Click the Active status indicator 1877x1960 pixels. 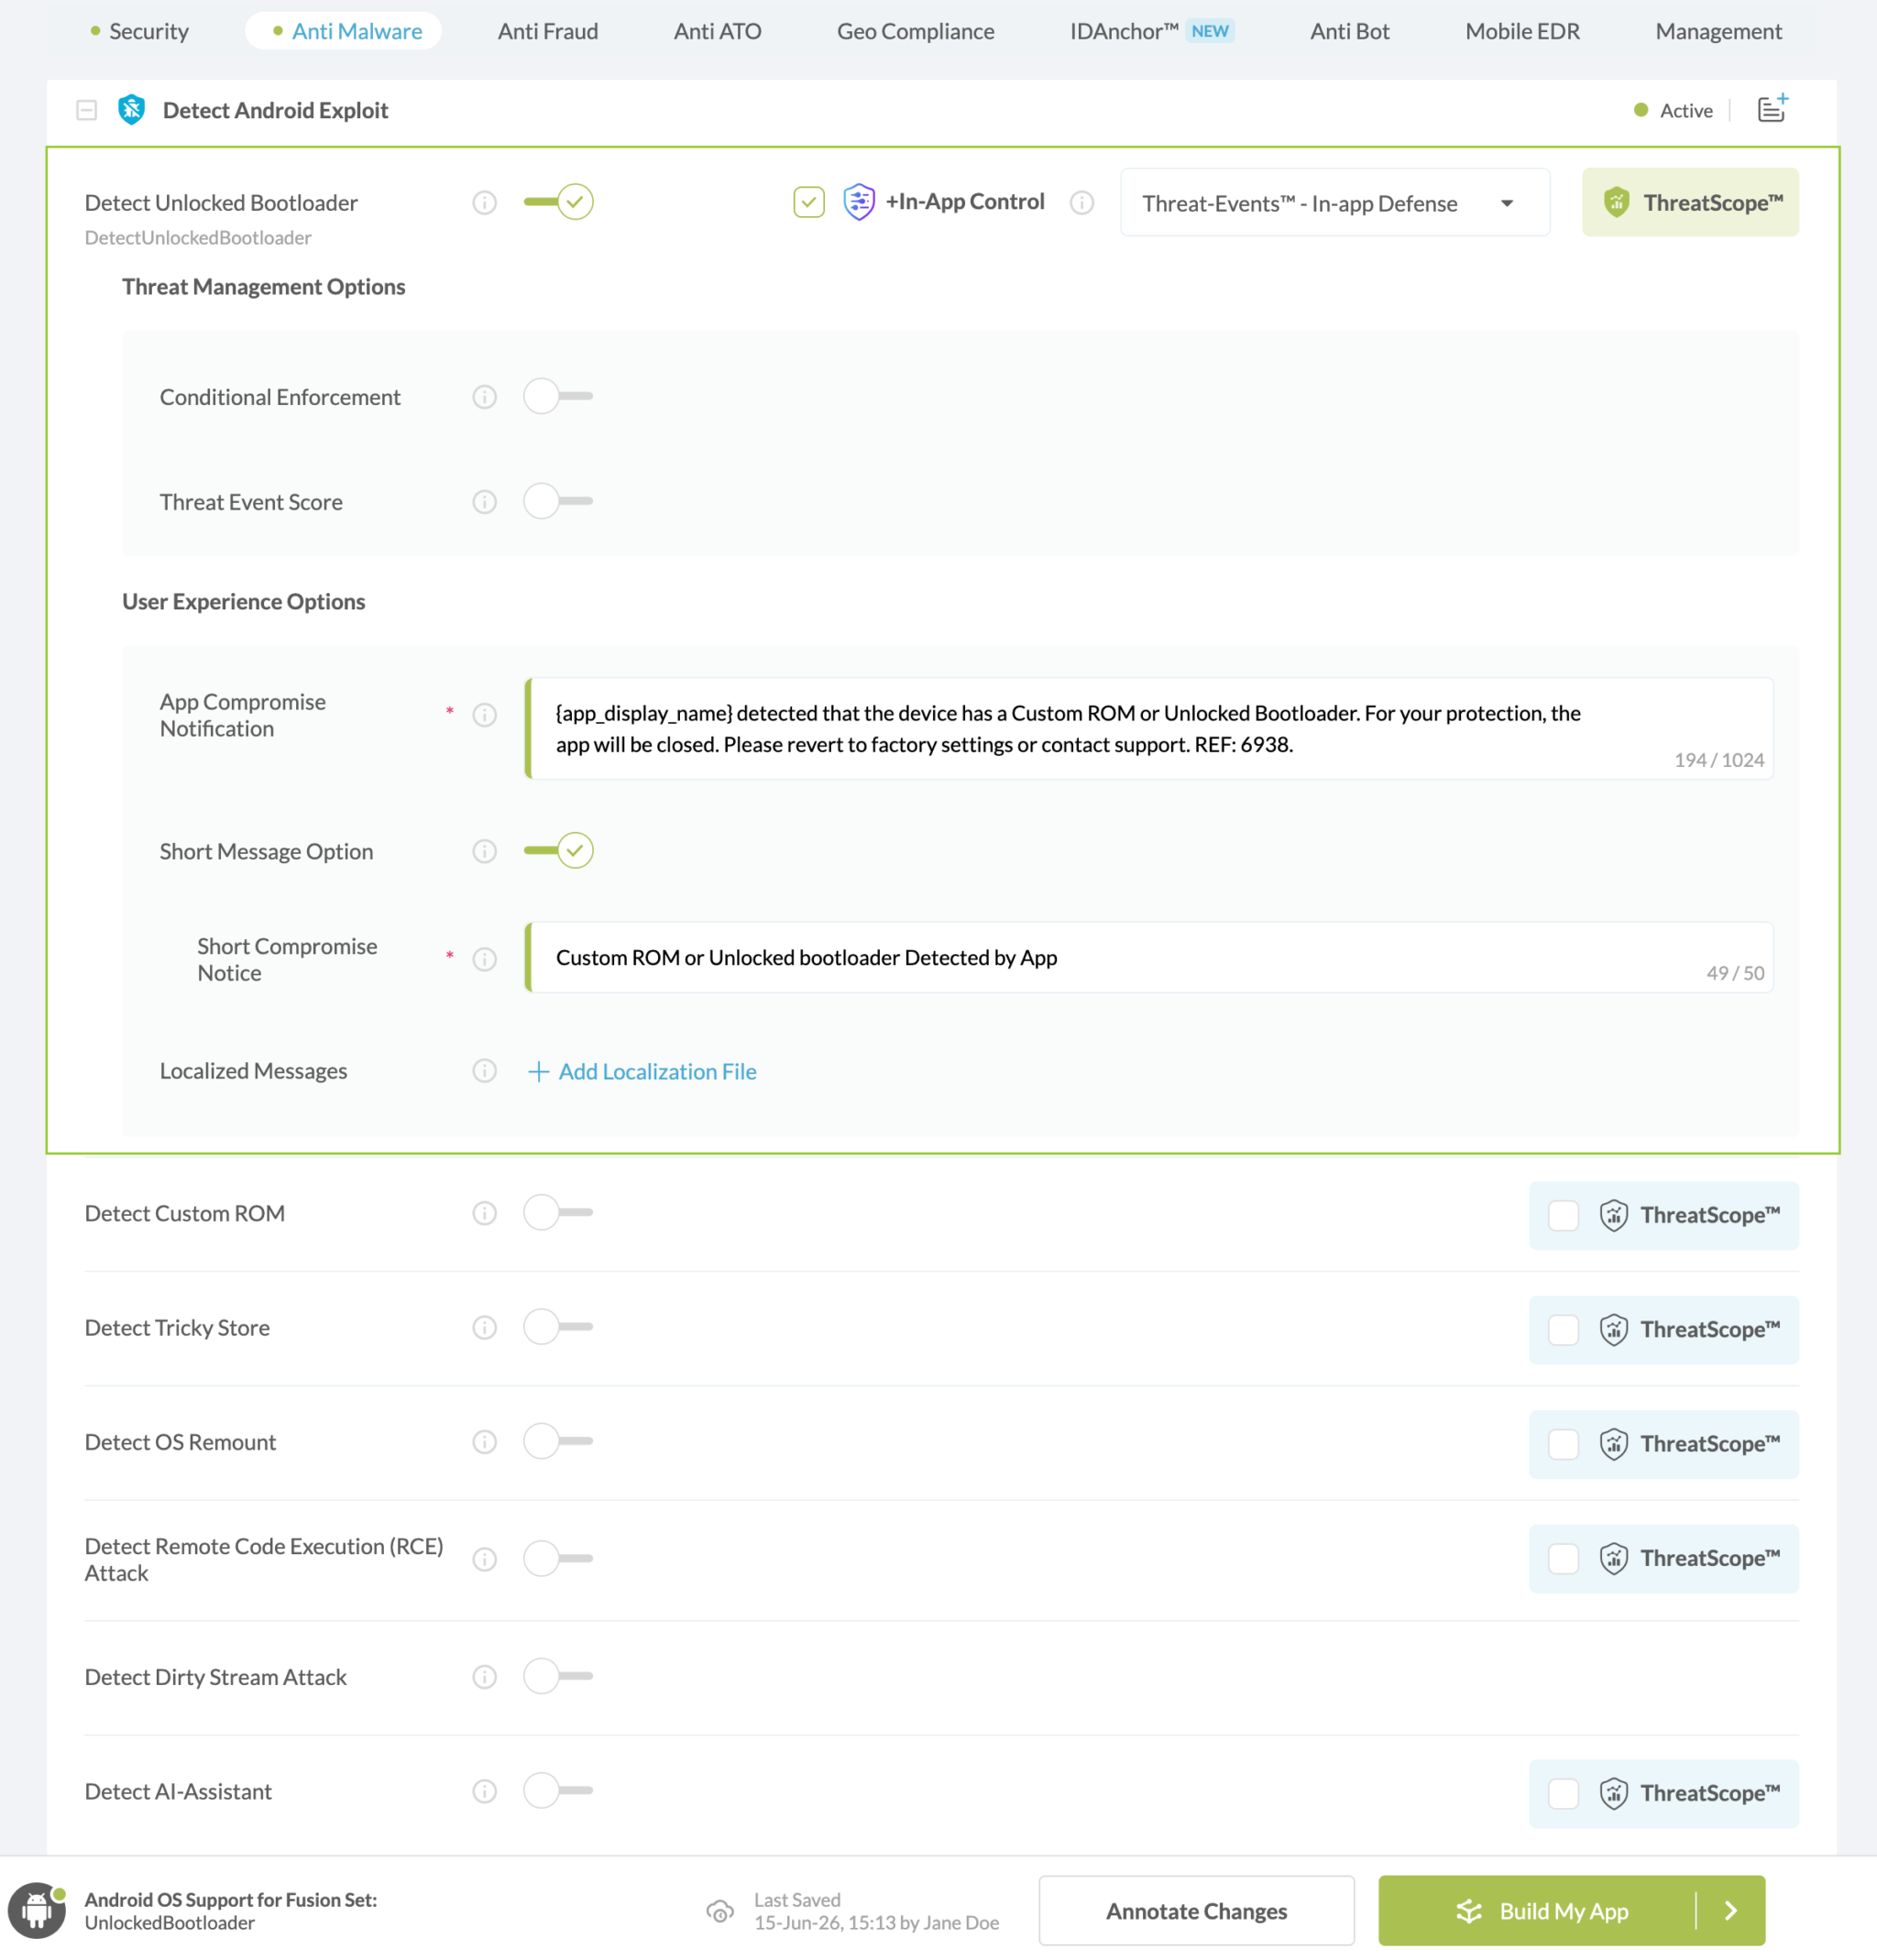(x=1673, y=110)
